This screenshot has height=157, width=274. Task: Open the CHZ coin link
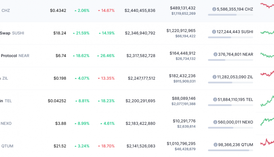[5, 11]
